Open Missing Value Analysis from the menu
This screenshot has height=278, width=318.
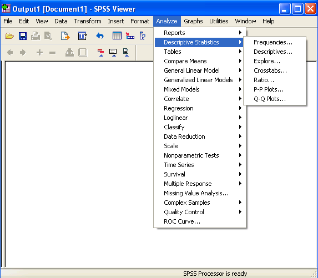(200, 193)
